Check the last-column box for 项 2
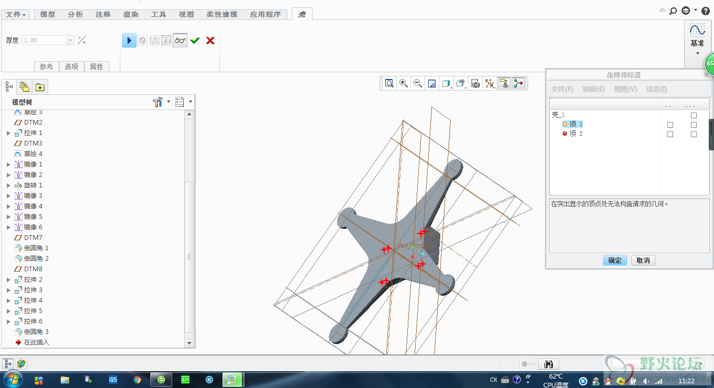Viewport: 714px width, 388px height. click(x=694, y=135)
